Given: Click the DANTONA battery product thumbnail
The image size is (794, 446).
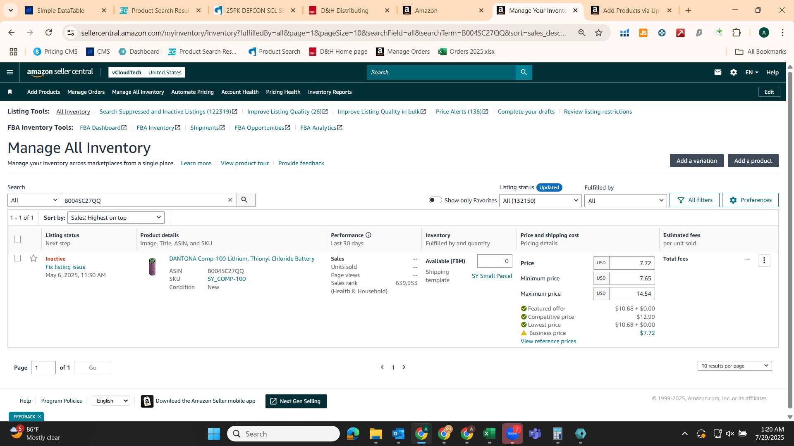Looking at the screenshot, I should click(x=152, y=267).
